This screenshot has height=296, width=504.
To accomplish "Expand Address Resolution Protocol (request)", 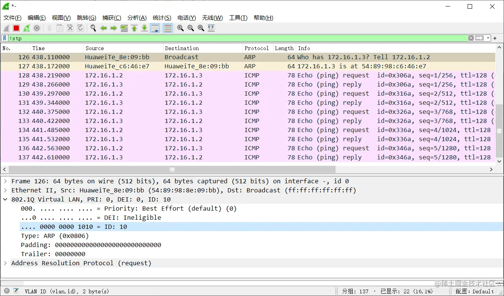I will [5, 263].
